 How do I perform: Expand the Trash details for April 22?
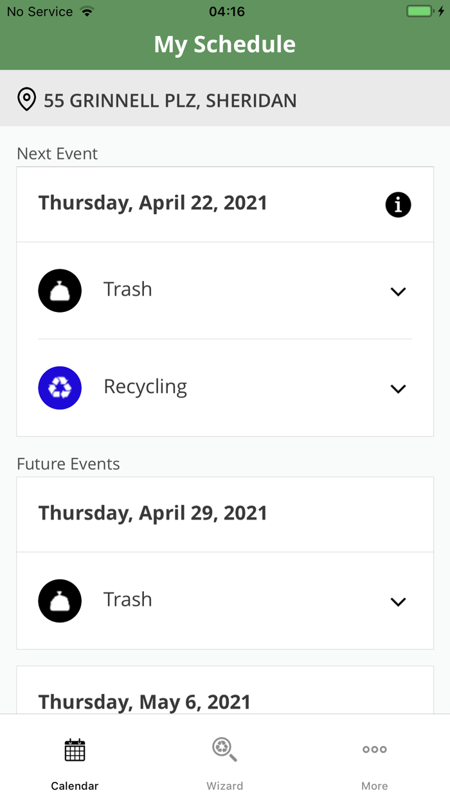[398, 291]
